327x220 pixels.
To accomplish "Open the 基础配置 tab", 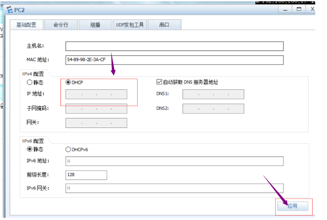I will tap(27, 25).
